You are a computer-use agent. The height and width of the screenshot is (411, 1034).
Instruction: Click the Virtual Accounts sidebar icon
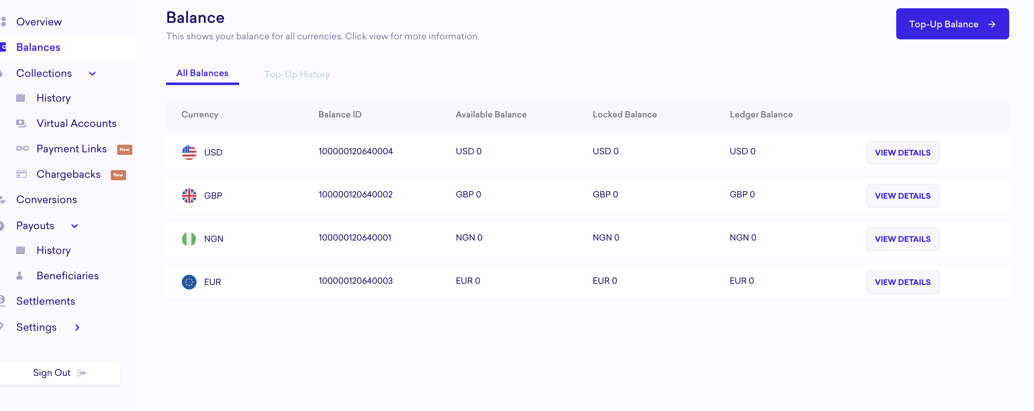pyautogui.click(x=21, y=123)
